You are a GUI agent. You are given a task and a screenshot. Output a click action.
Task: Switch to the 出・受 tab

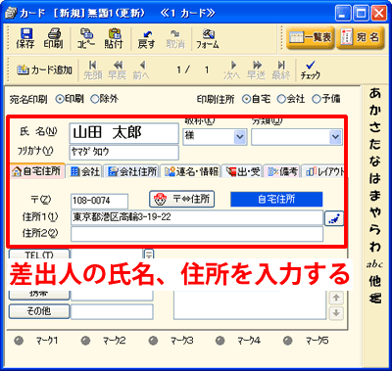coord(243,171)
